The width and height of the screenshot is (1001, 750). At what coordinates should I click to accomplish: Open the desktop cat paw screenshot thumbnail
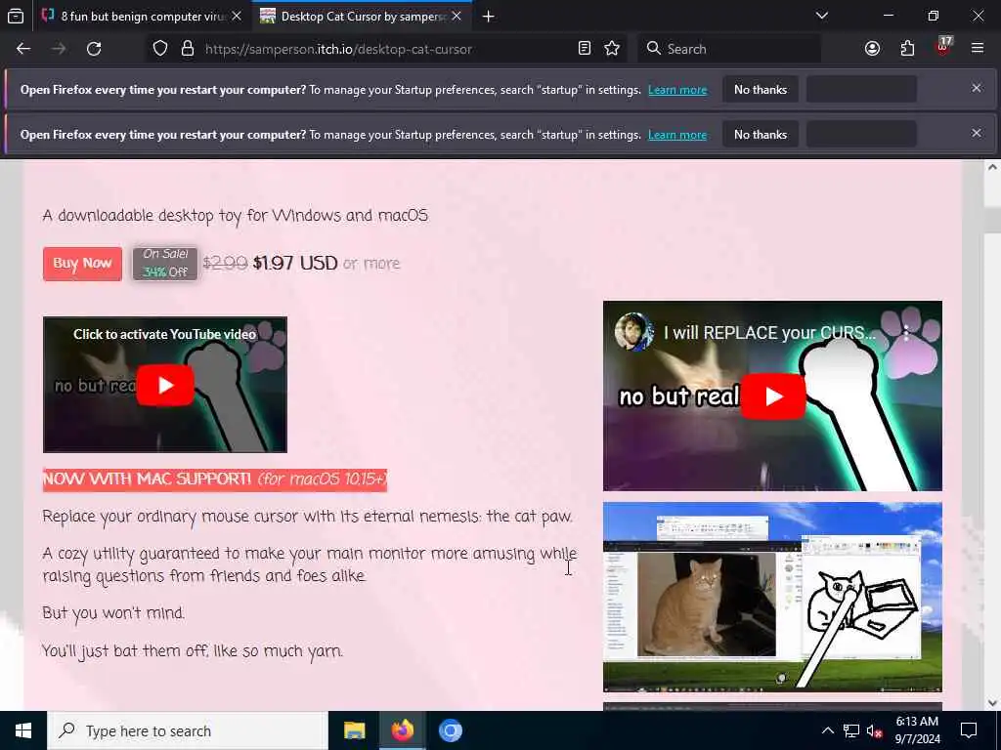[x=772, y=597]
